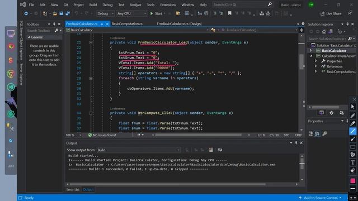Close the FrmBasicCalculator.cs tab
Screen dimensions: 358x201
tap(107, 24)
